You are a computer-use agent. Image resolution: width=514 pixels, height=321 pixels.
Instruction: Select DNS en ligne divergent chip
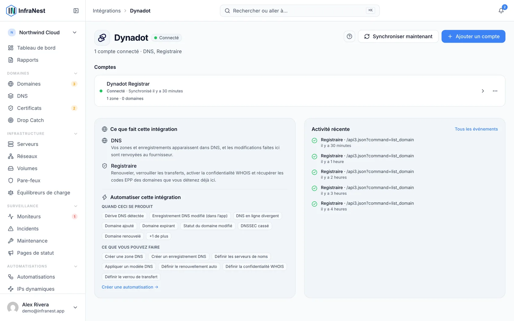pos(257,216)
